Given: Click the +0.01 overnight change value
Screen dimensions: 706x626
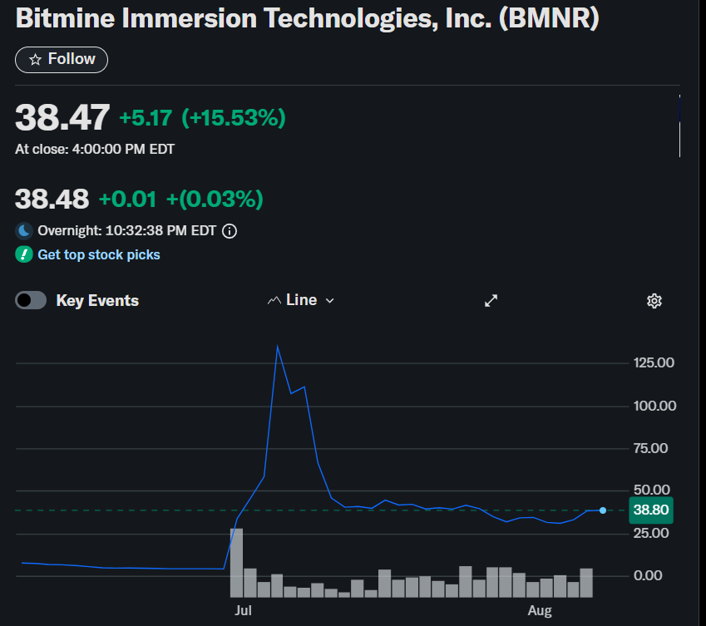Looking at the screenshot, I should 127,199.
